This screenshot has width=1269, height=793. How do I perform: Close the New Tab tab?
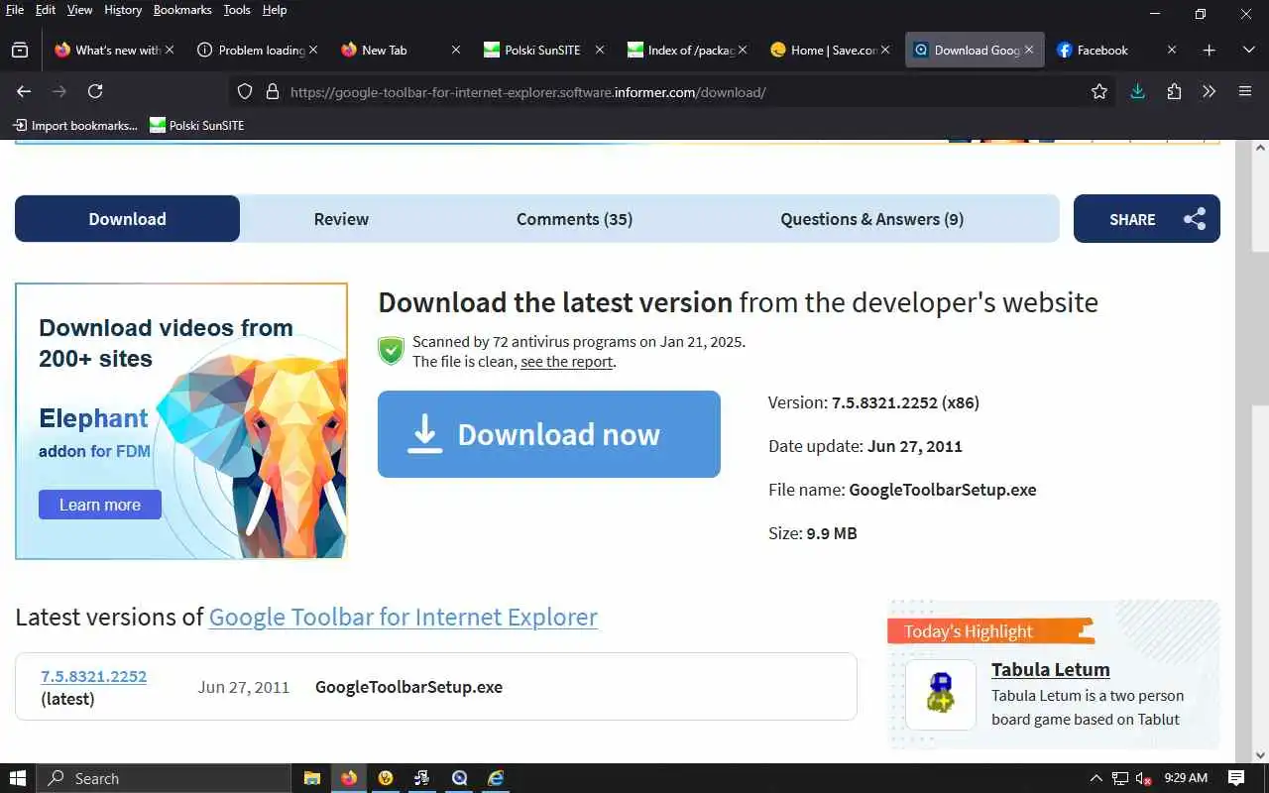pyautogui.click(x=456, y=50)
